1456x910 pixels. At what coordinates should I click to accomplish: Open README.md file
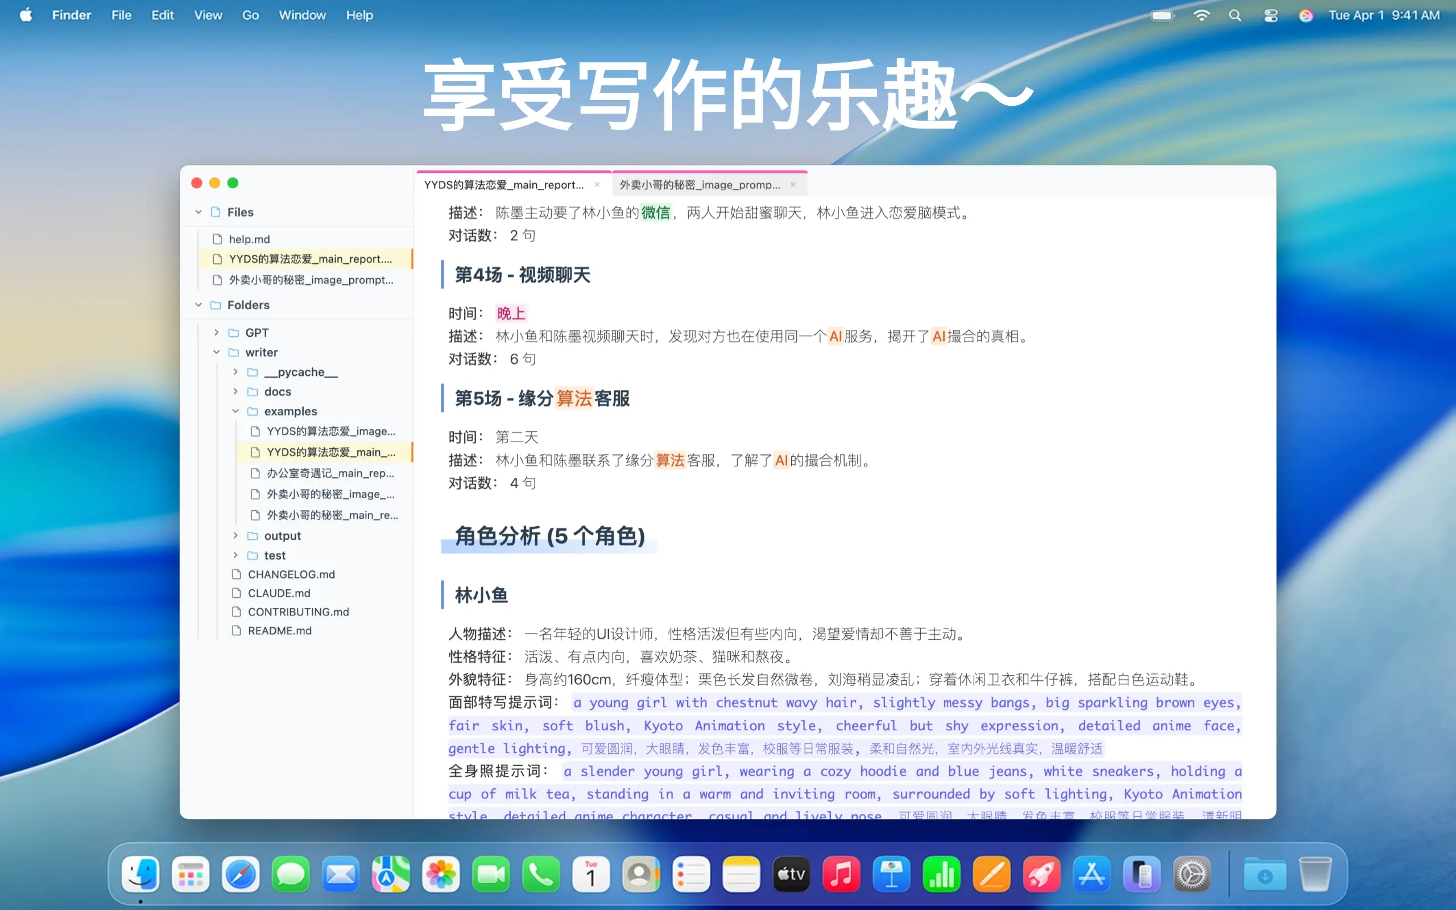(x=279, y=630)
